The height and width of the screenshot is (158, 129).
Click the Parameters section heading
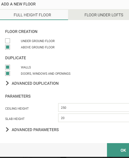tap(18, 96)
